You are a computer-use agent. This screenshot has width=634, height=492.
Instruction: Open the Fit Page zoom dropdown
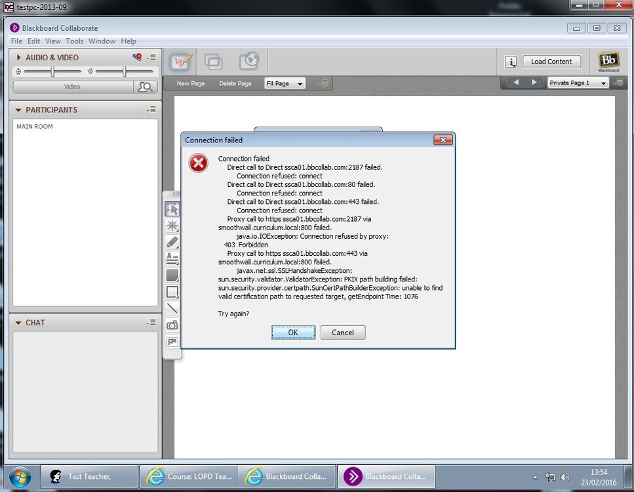[285, 83]
